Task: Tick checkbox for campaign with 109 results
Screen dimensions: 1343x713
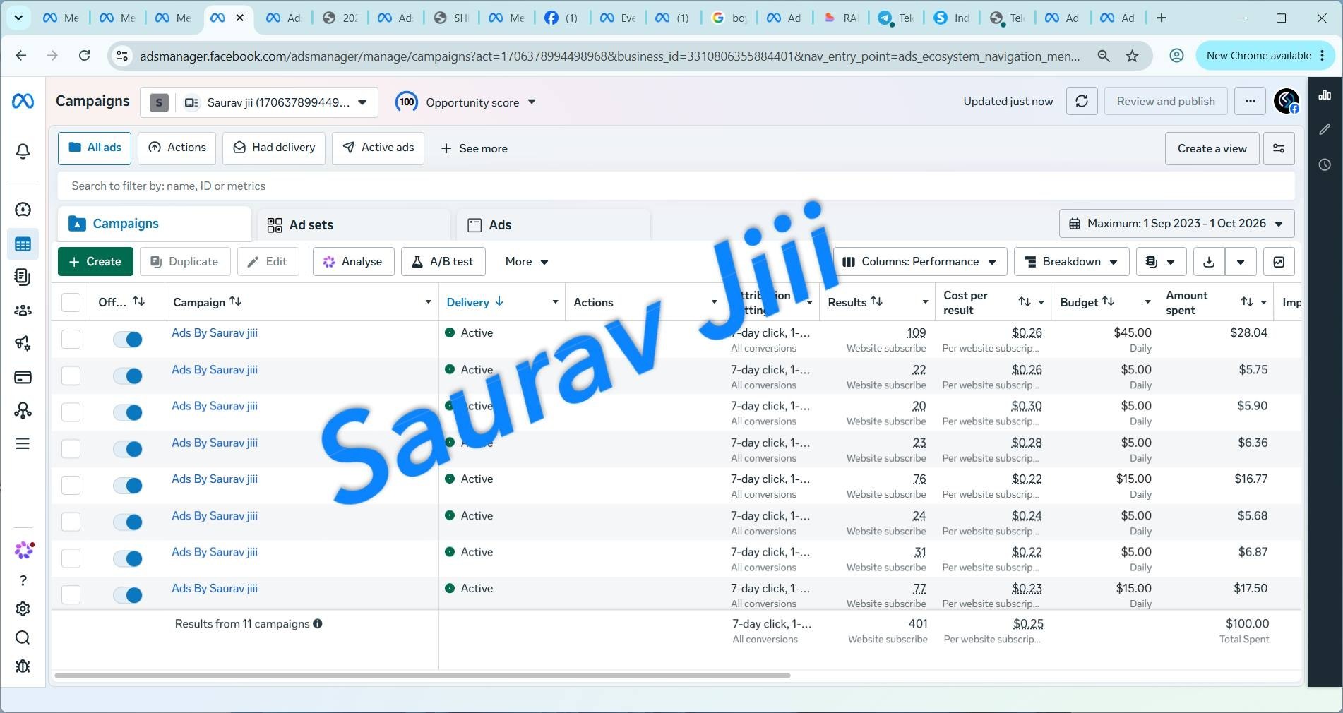Action: point(71,339)
